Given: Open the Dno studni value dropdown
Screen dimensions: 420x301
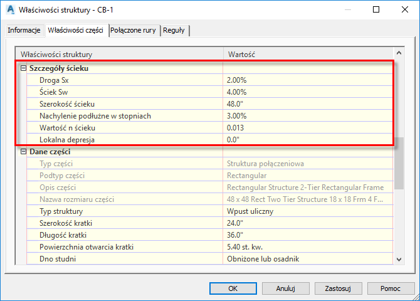Looking at the screenshot, I should coord(308,259).
